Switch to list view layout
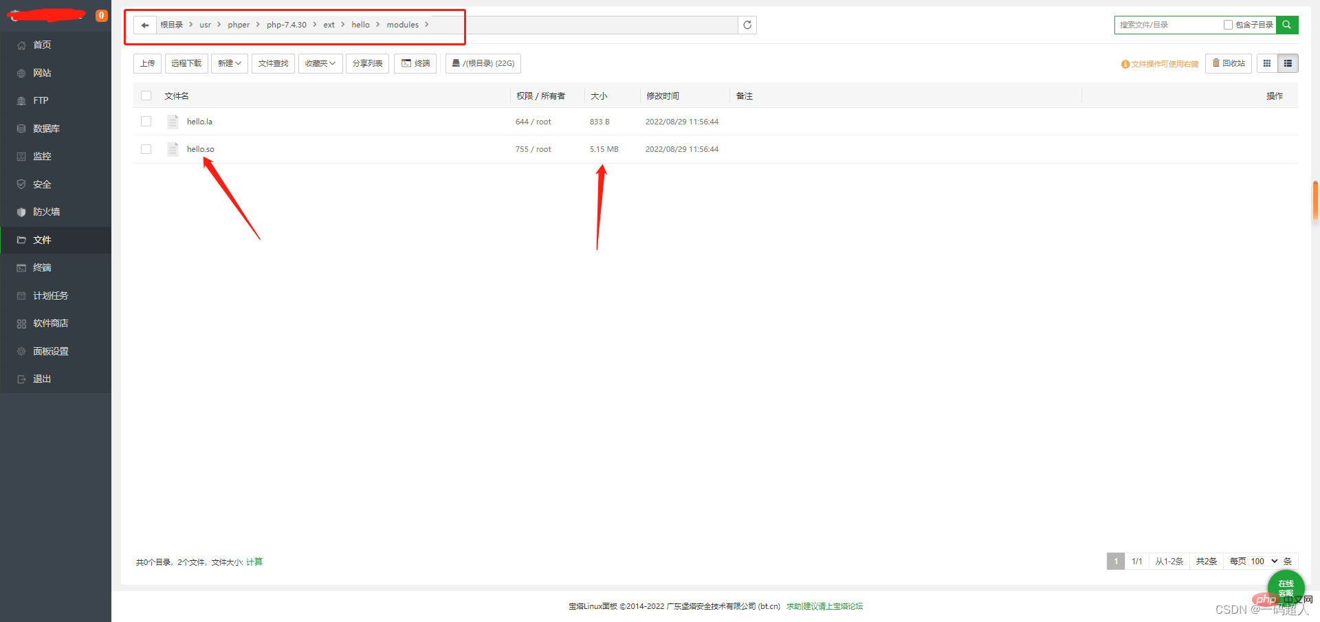The width and height of the screenshot is (1320, 622). coord(1288,63)
